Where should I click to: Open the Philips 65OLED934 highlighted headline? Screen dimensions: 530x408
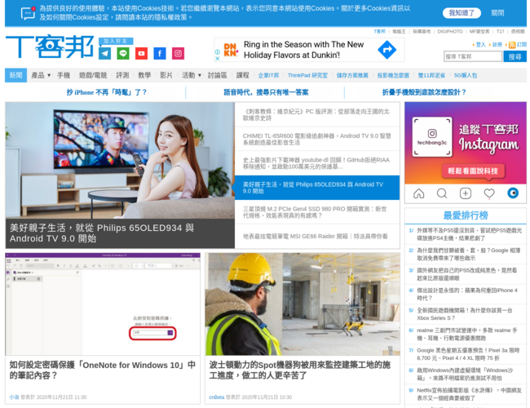pos(317,188)
